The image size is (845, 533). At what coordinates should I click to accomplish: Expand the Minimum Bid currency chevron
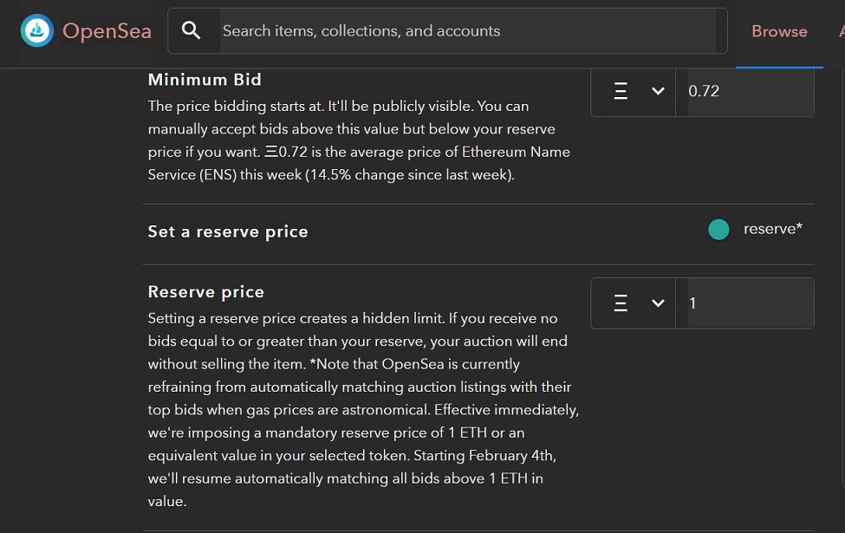658,91
